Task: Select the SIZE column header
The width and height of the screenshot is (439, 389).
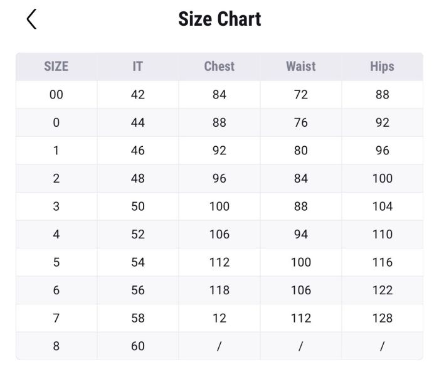Action: [56, 67]
